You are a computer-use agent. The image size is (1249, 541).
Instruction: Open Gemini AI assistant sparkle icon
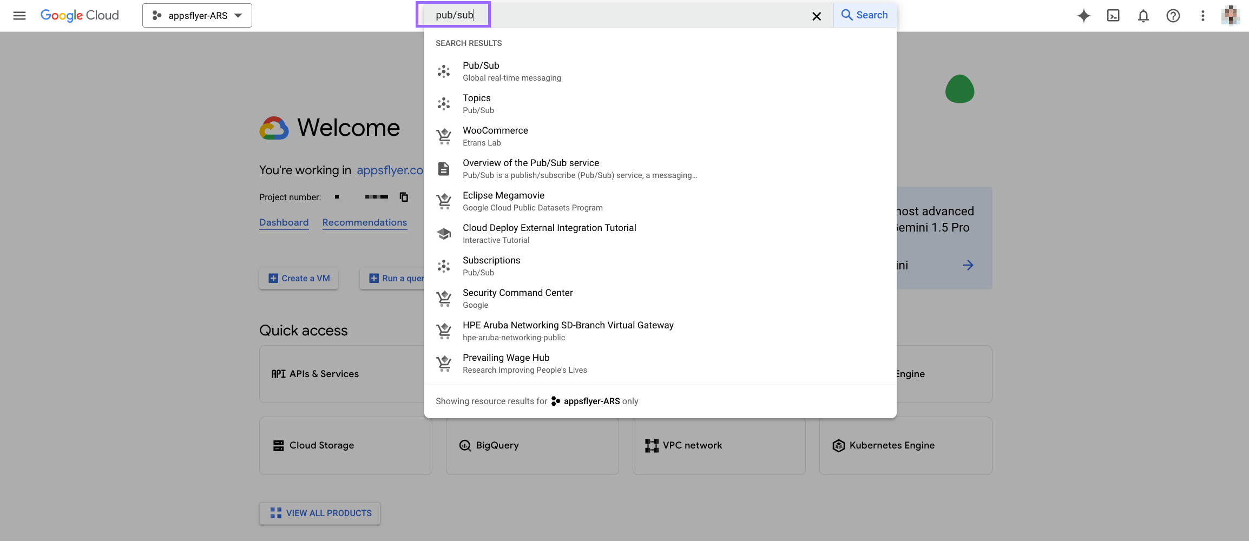click(1083, 16)
